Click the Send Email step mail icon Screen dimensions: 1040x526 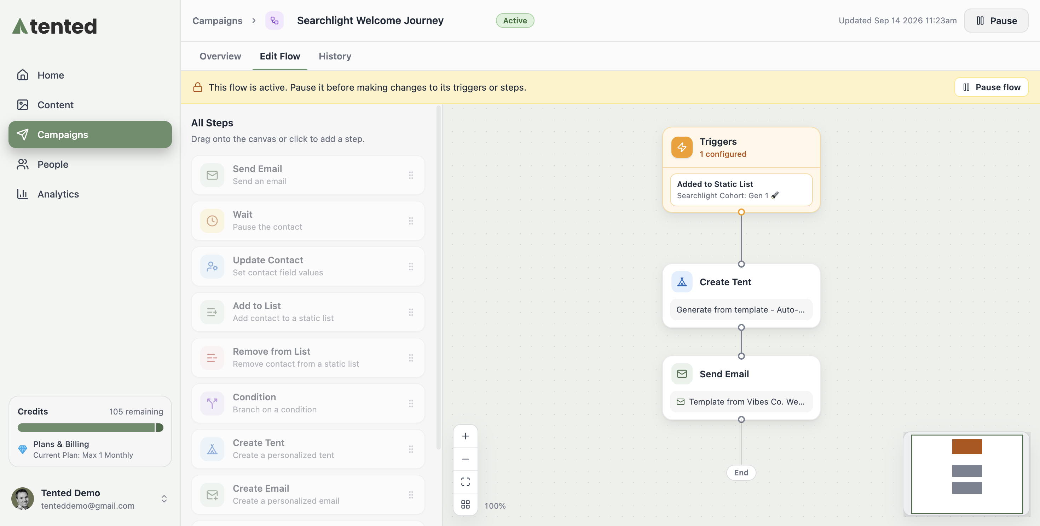(x=212, y=175)
